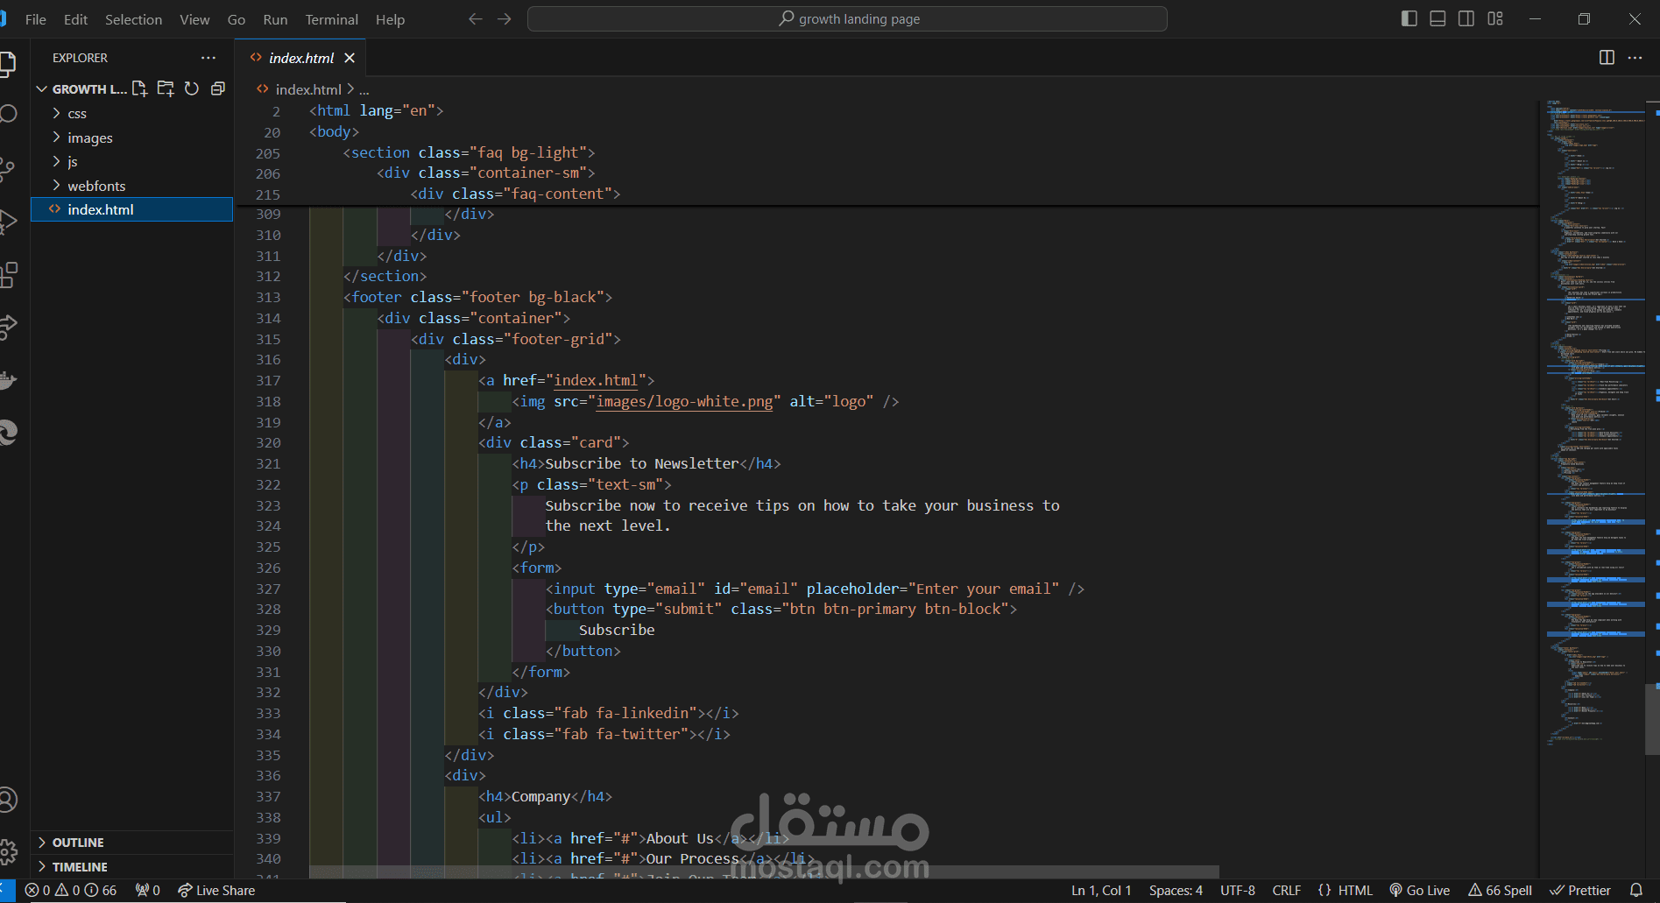
Task: Open the Manage gear icon
Action: click(7, 851)
